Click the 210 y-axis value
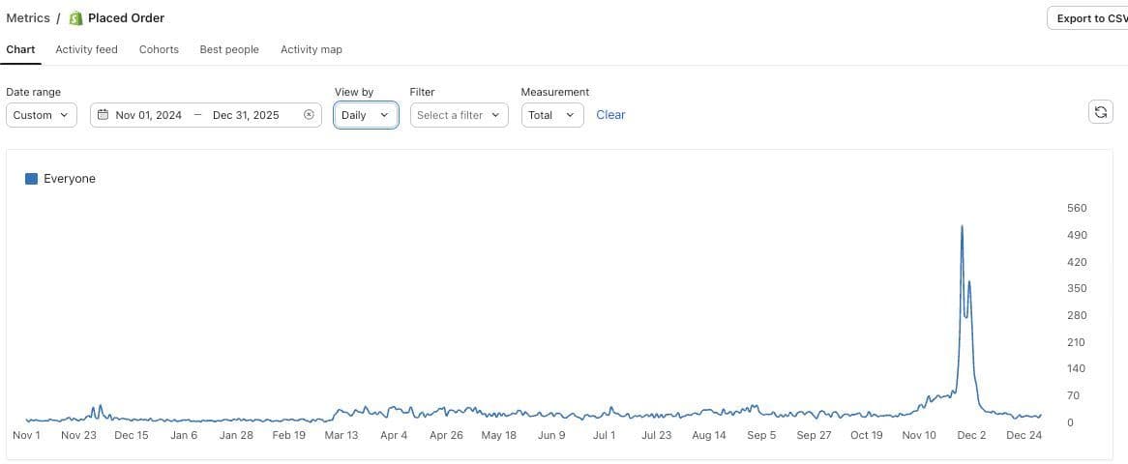The width and height of the screenshot is (1128, 464). 1078,341
